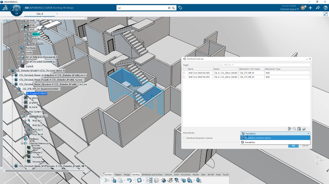This screenshot has width=329, height=184.
Task: Click the Copy icon in bottom toolbar
Action: tap(114, 180)
